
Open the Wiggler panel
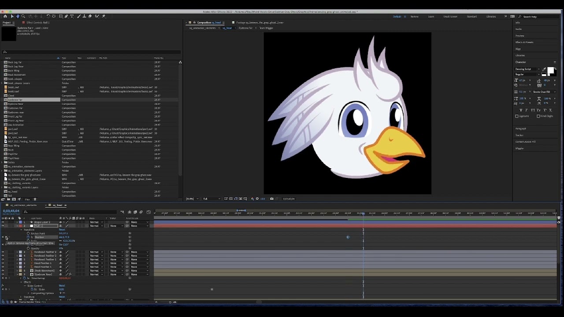click(519, 148)
